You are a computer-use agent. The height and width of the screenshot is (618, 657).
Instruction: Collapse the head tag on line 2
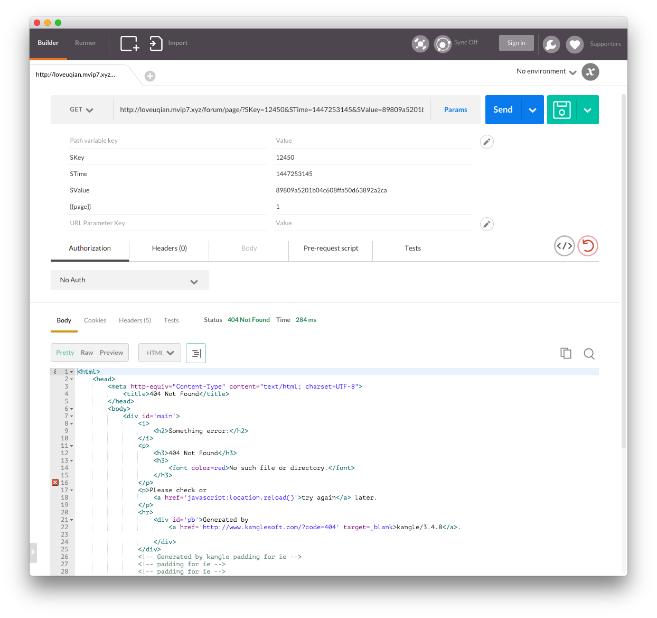(72, 380)
